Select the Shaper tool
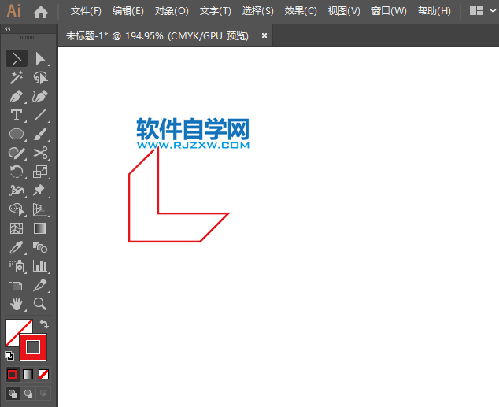Viewport: 499px width, 407px height. [x=17, y=153]
